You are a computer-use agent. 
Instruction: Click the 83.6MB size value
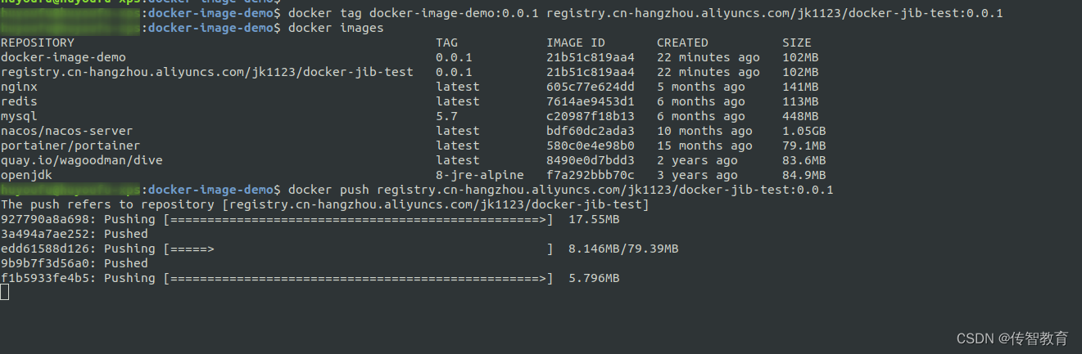804,160
